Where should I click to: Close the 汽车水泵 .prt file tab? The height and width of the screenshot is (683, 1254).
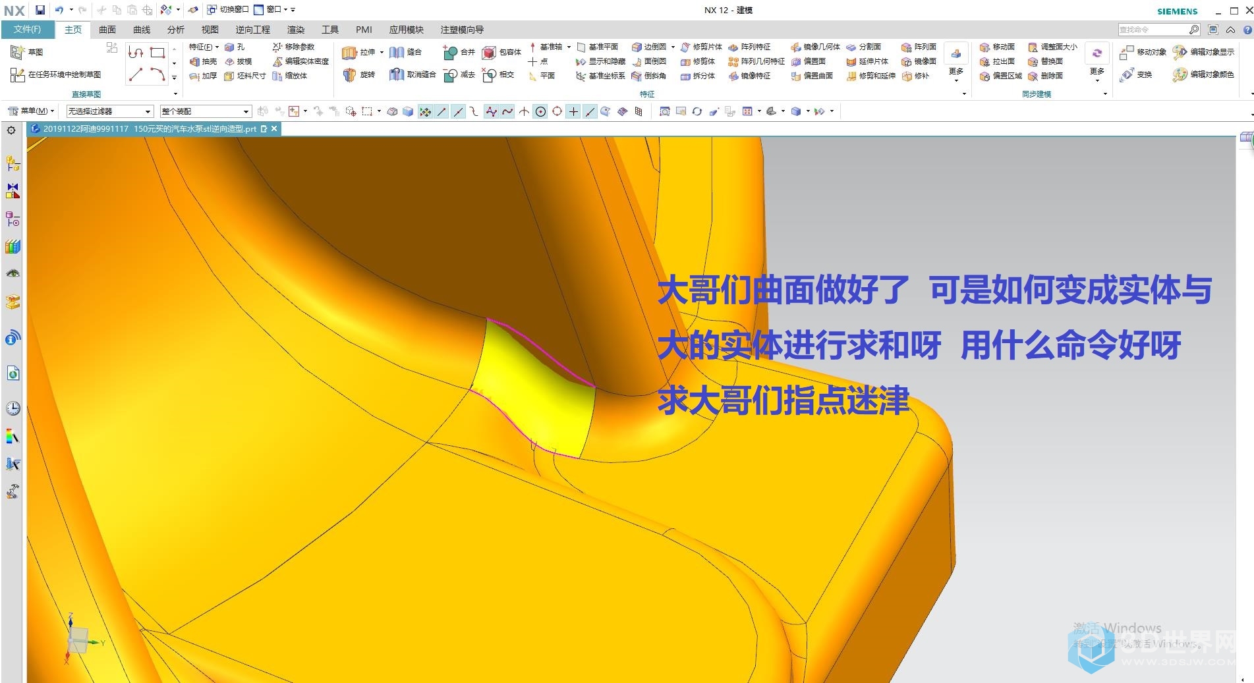(x=274, y=128)
